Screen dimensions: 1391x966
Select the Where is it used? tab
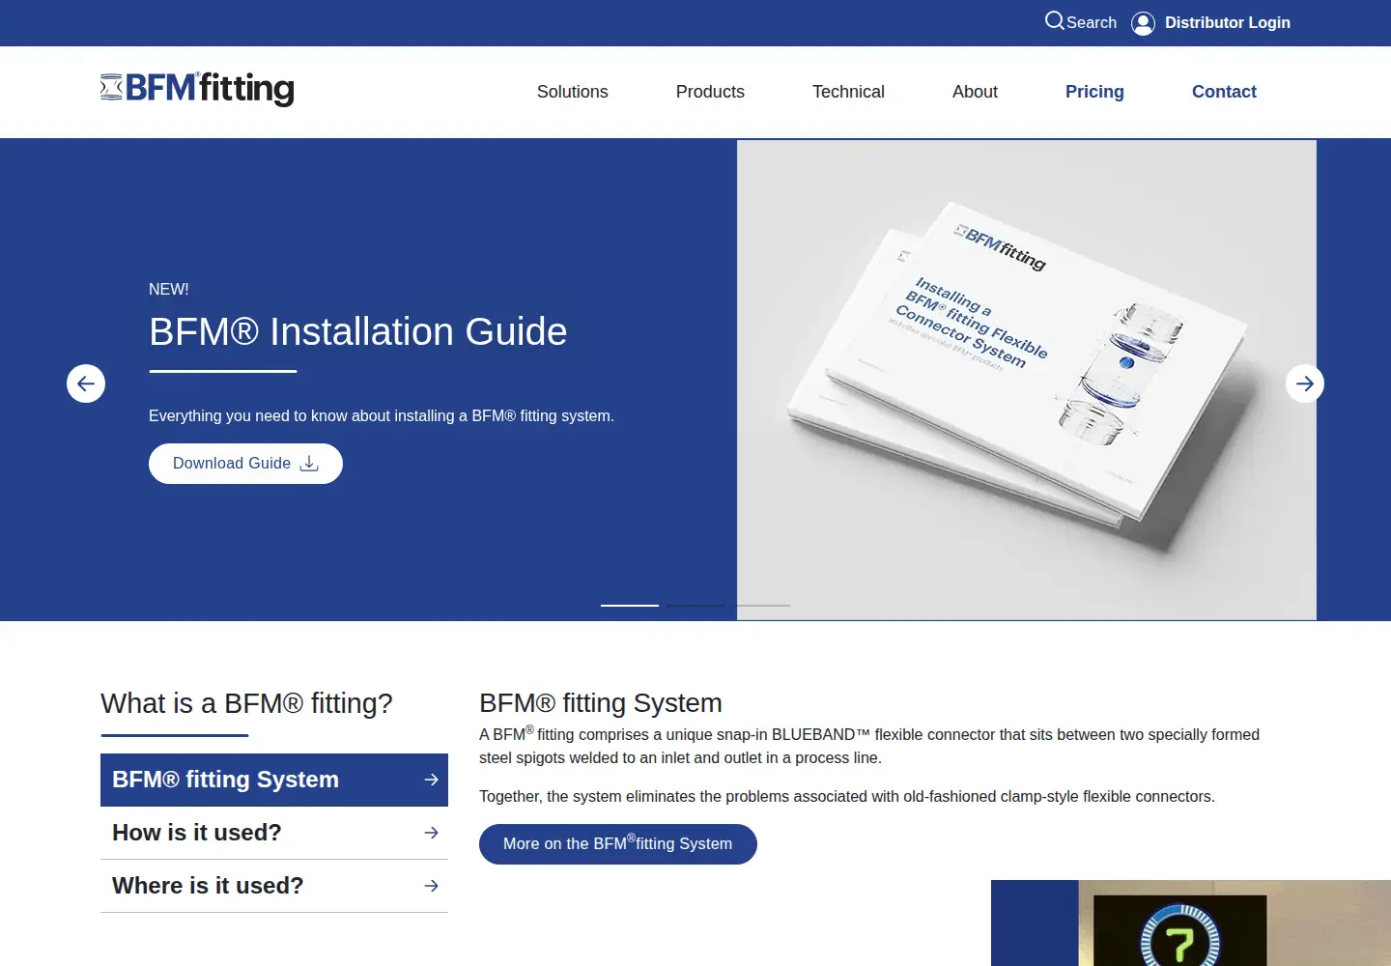pyautogui.click(x=274, y=886)
